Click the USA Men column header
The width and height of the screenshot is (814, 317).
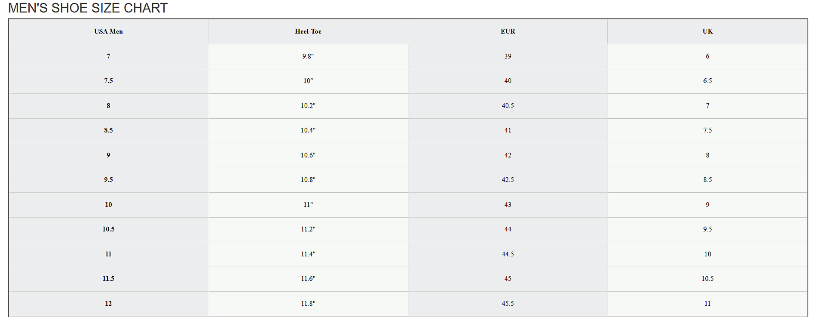108,31
